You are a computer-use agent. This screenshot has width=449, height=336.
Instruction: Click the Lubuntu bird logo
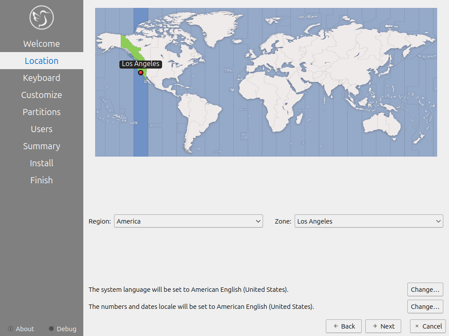(42, 17)
